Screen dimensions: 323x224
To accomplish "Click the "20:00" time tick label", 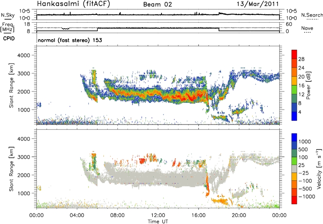I will click(x=239, y=216).
